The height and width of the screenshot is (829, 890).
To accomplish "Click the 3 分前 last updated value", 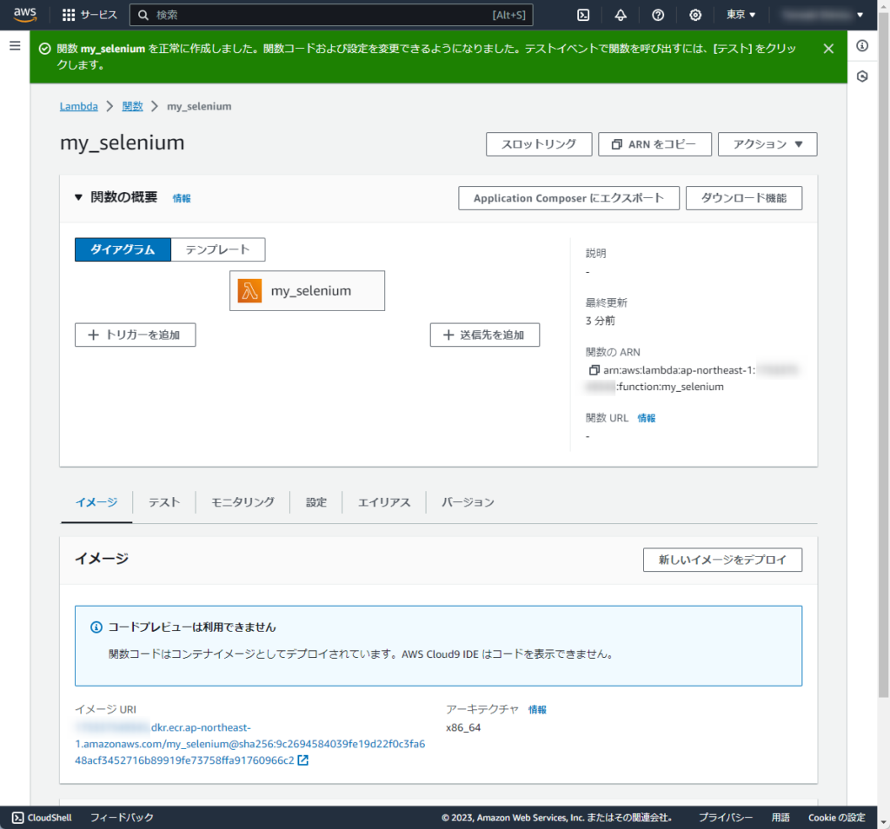I will tap(600, 321).
